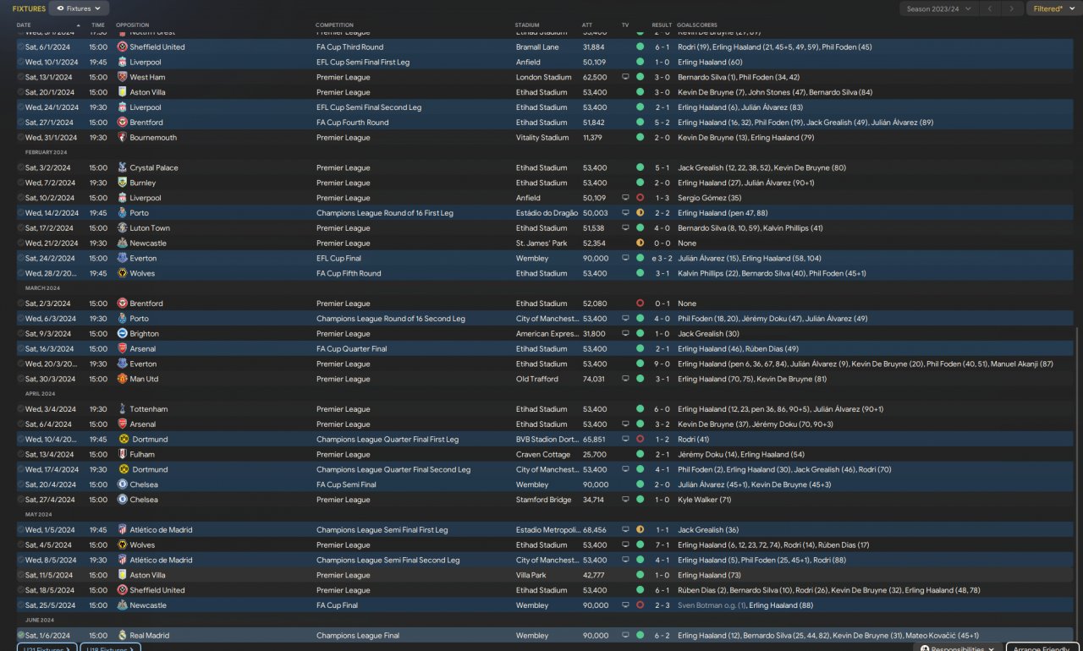The width and height of the screenshot is (1083, 651).
Task: Expand the Filtered options dropdown
Action: point(1053,8)
